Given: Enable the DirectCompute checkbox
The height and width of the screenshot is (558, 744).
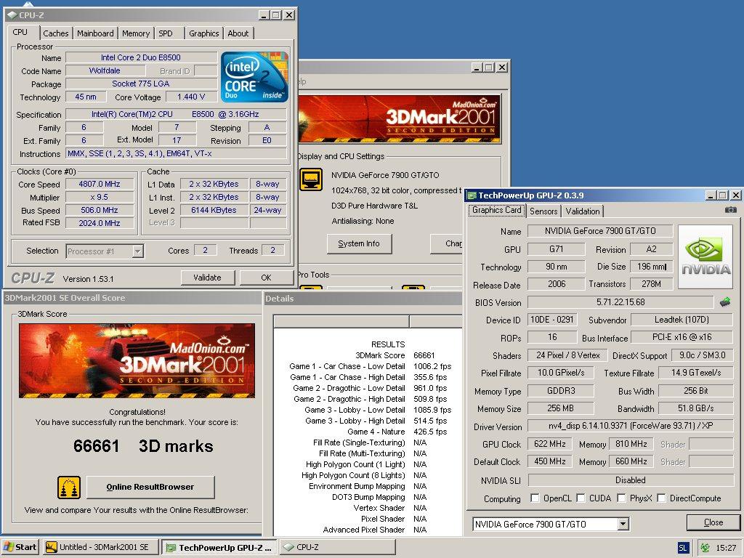Looking at the screenshot, I should (x=661, y=498).
